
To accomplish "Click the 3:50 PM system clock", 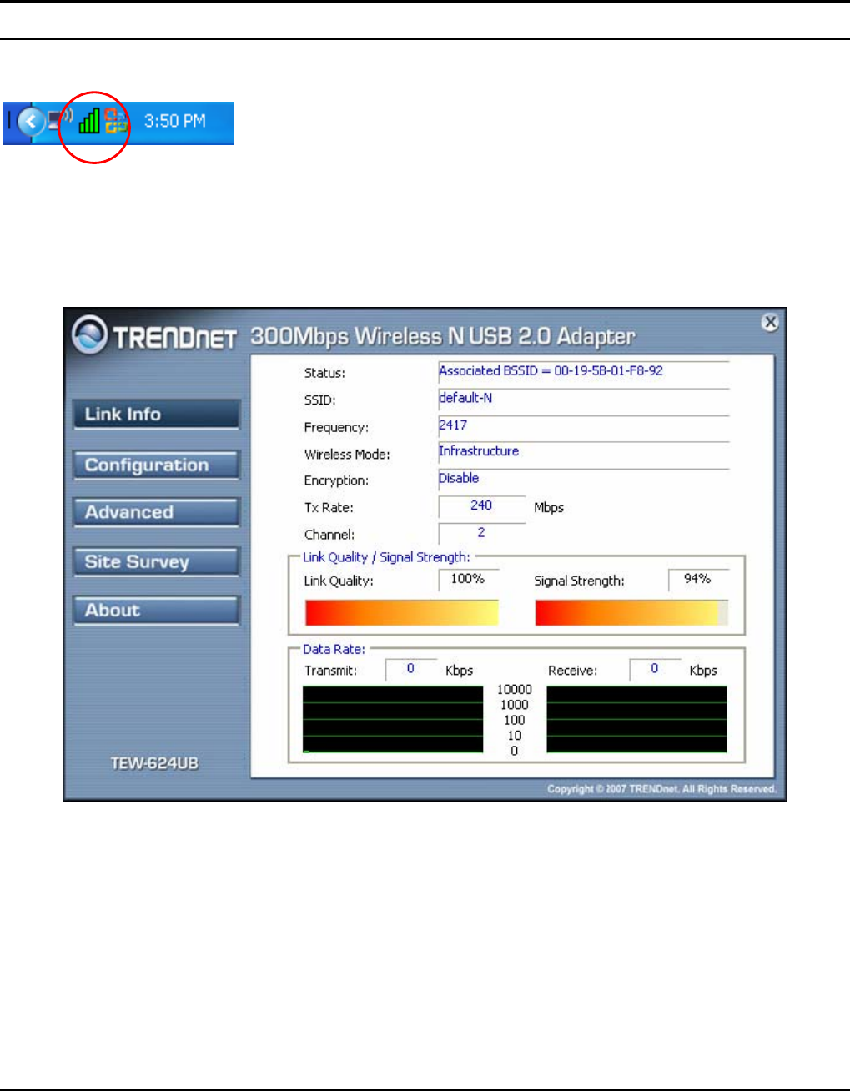I will pos(175,121).
